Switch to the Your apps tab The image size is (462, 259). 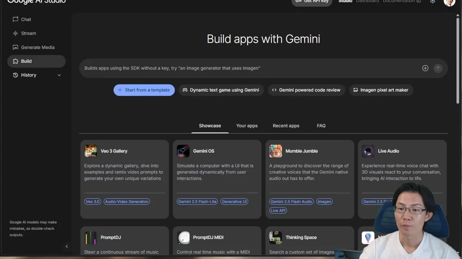[x=247, y=126]
